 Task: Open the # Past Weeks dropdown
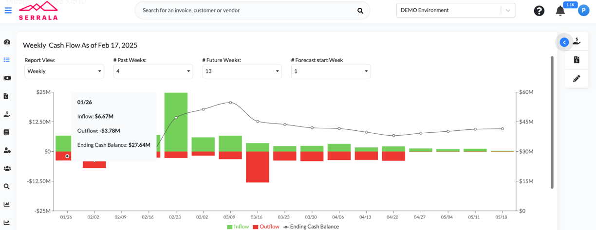click(153, 71)
